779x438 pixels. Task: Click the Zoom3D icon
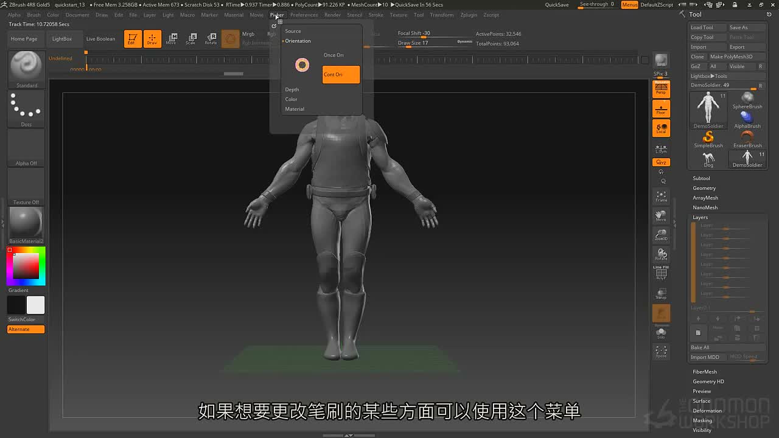tap(661, 235)
